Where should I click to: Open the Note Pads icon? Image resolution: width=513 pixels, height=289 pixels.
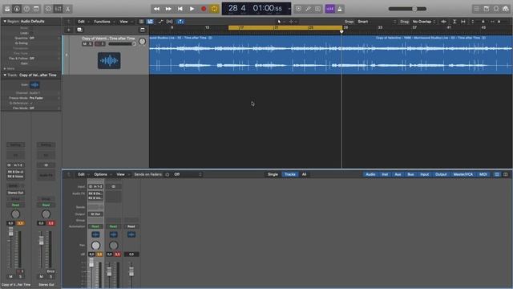tap(487, 9)
